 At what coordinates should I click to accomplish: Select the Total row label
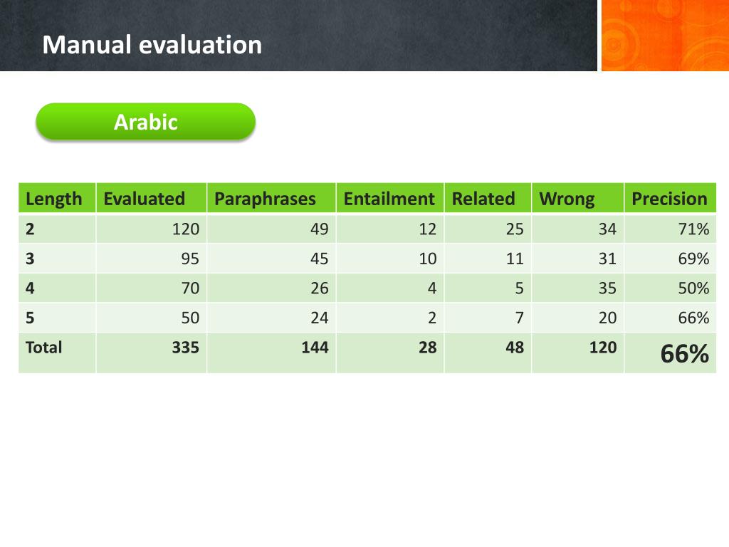click(43, 348)
